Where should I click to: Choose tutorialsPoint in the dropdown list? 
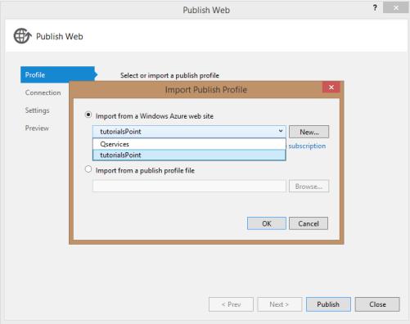(189, 155)
